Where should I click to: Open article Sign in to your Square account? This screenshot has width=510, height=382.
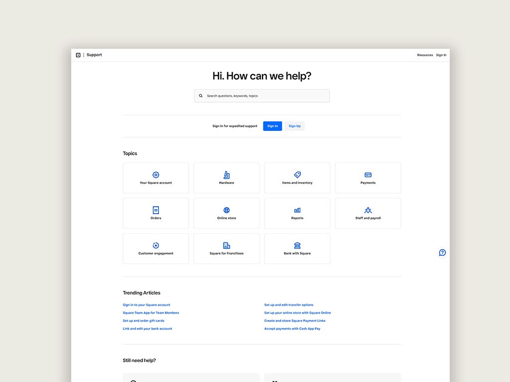coord(146,305)
